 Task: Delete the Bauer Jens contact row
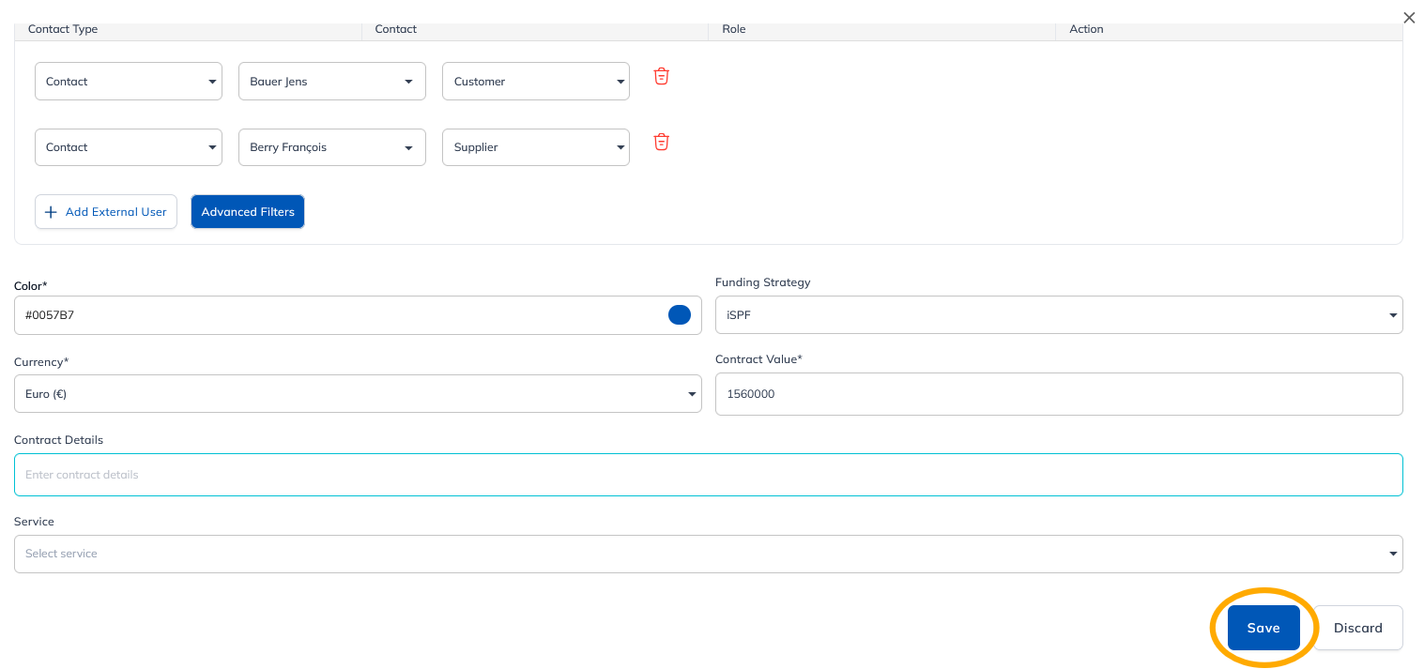coord(662,76)
